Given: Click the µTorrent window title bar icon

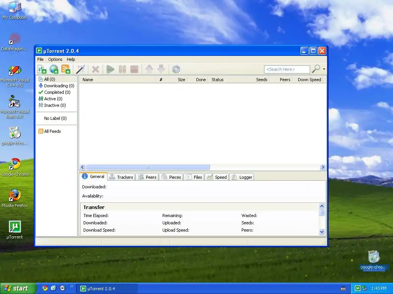Looking at the screenshot, I should coord(39,51).
